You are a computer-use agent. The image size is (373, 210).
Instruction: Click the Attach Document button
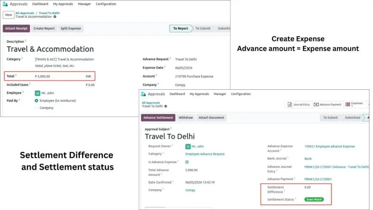click(211, 118)
